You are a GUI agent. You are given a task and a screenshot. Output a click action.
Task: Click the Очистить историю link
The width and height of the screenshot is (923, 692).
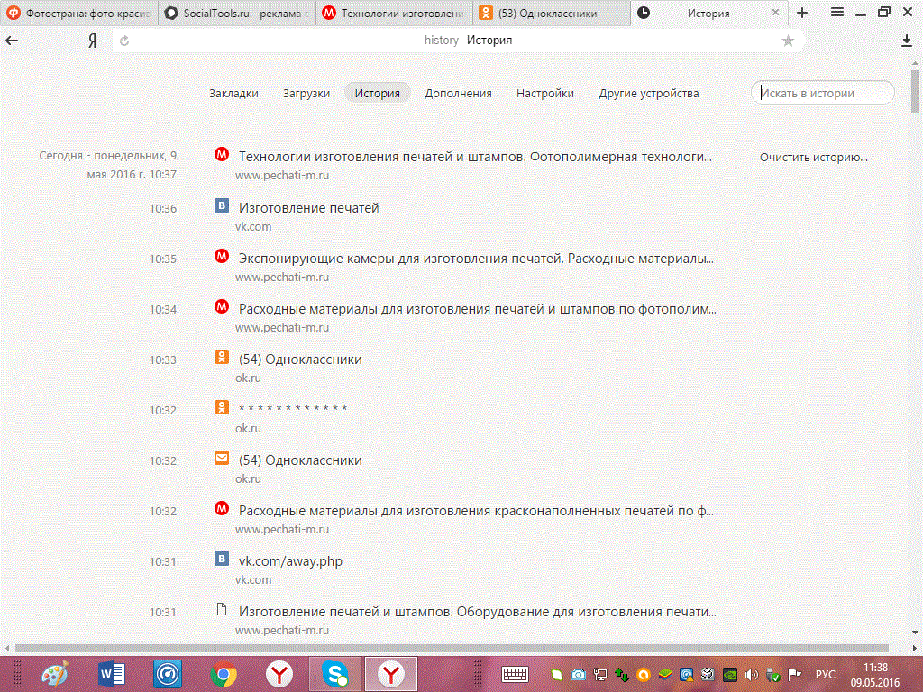[x=813, y=157]
